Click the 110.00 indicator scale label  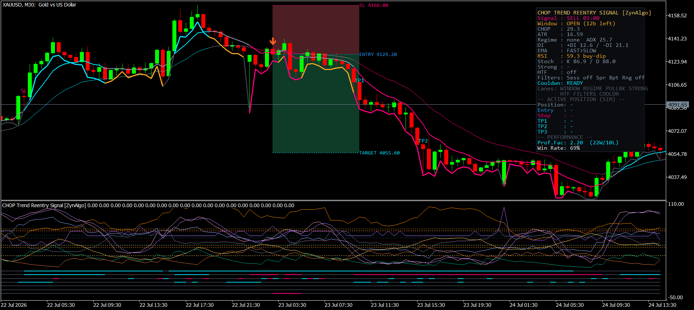click(x=676, y=204)
